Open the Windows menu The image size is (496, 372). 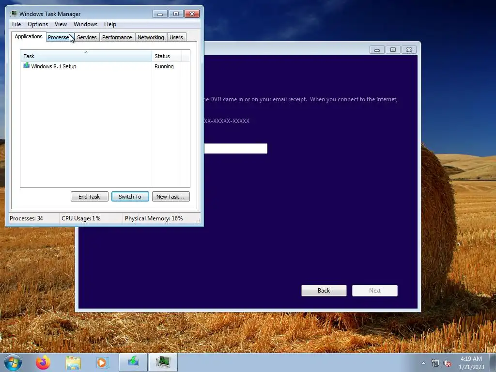(85, 24)
